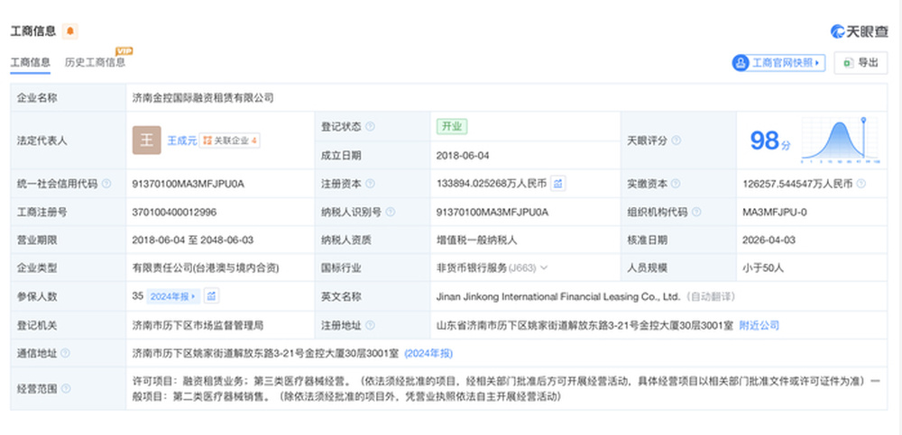Expand the 工商官网快照 button
902x435 pixels.
[778, 63]
